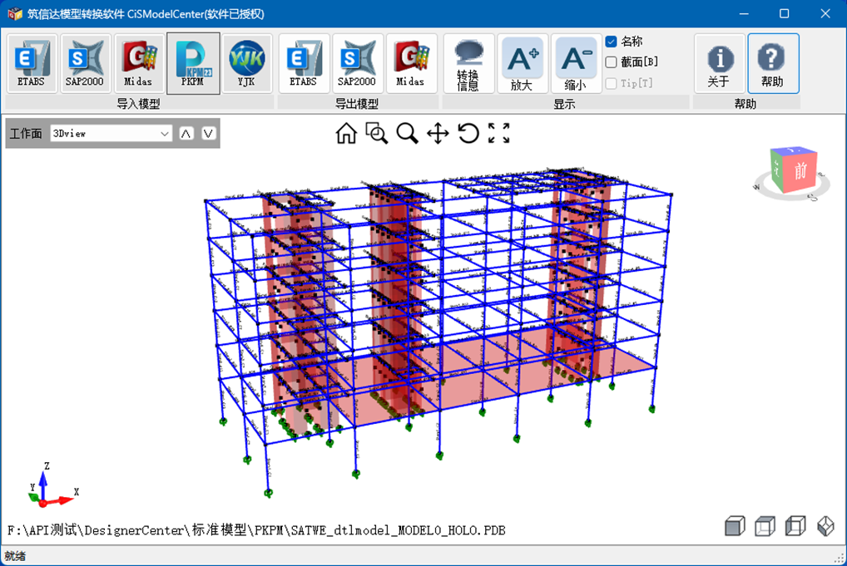Switch to shaded solid cube display
847x566 pixels.
click(734, 526)
